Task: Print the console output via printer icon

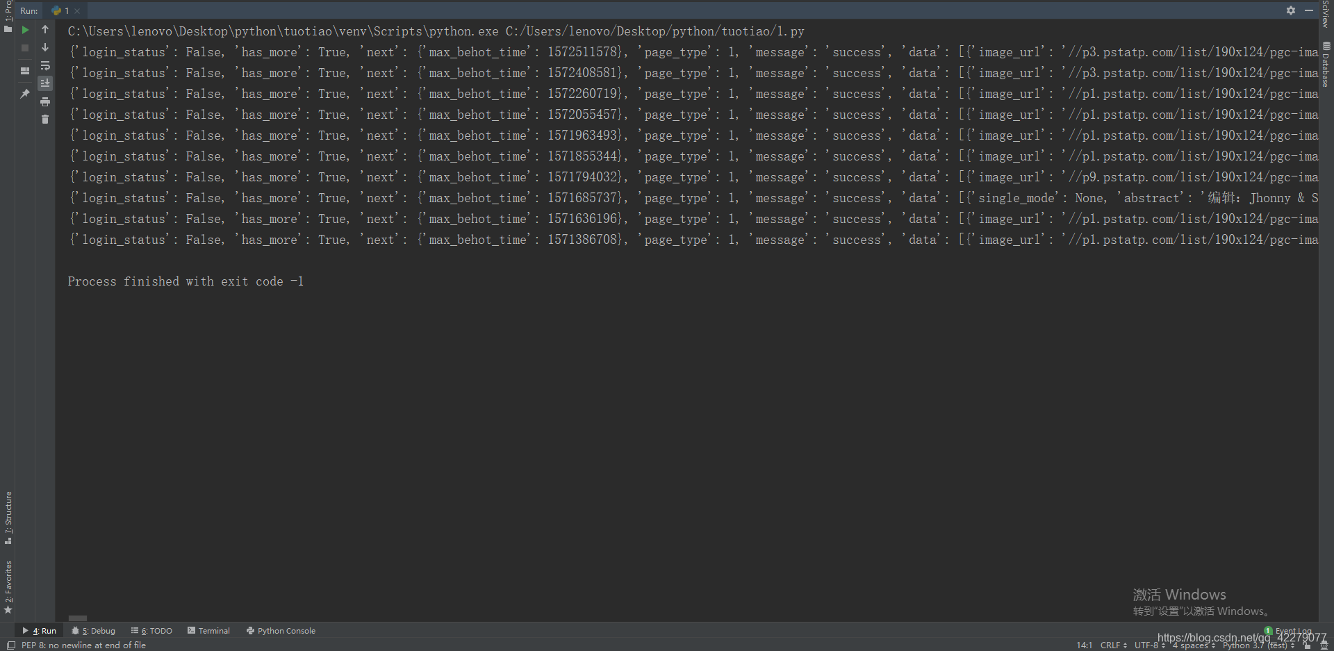Action: (x=45, y=101)
